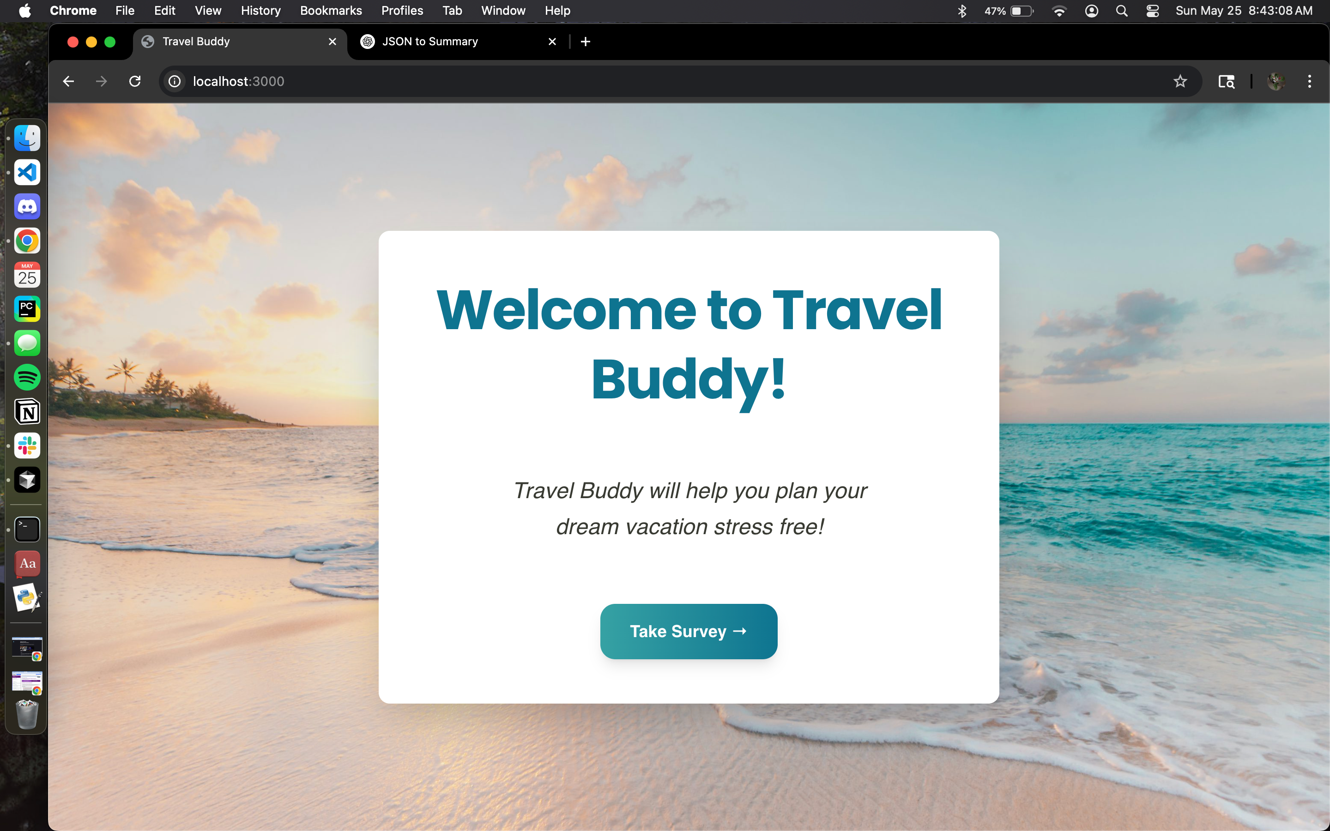Open Spotlight search in menu bar

pyautogui.click(x=1122, y=11)
